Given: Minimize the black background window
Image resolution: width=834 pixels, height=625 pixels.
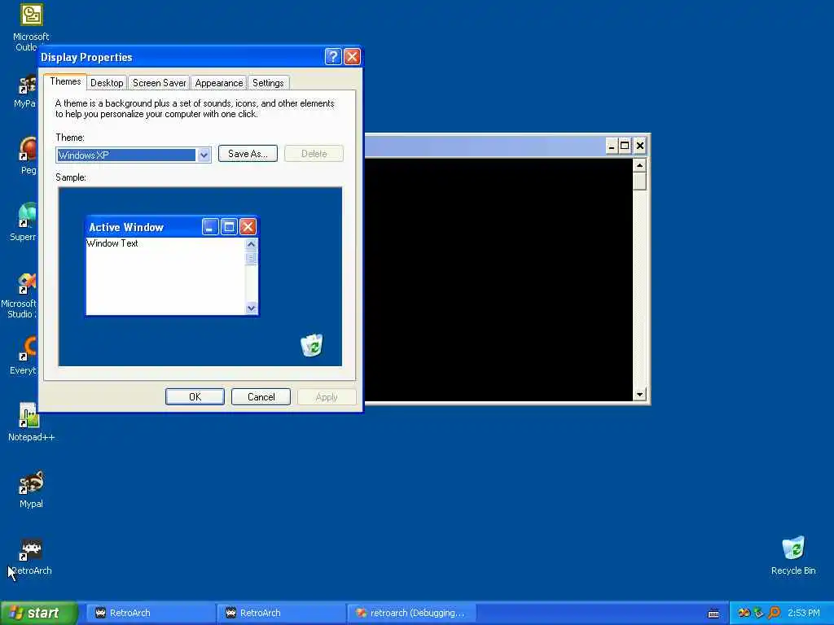Looking at the screenshot, I should pos(612,146).
